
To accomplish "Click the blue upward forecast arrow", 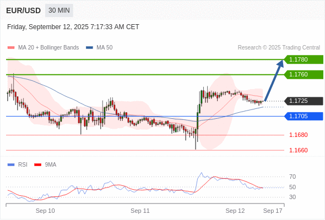I will (x=274, y=80).
